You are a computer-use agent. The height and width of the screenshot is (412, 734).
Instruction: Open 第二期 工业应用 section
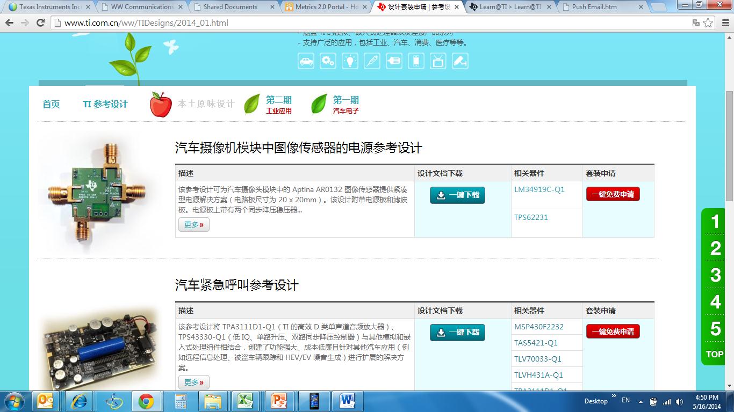coord(269,104)
